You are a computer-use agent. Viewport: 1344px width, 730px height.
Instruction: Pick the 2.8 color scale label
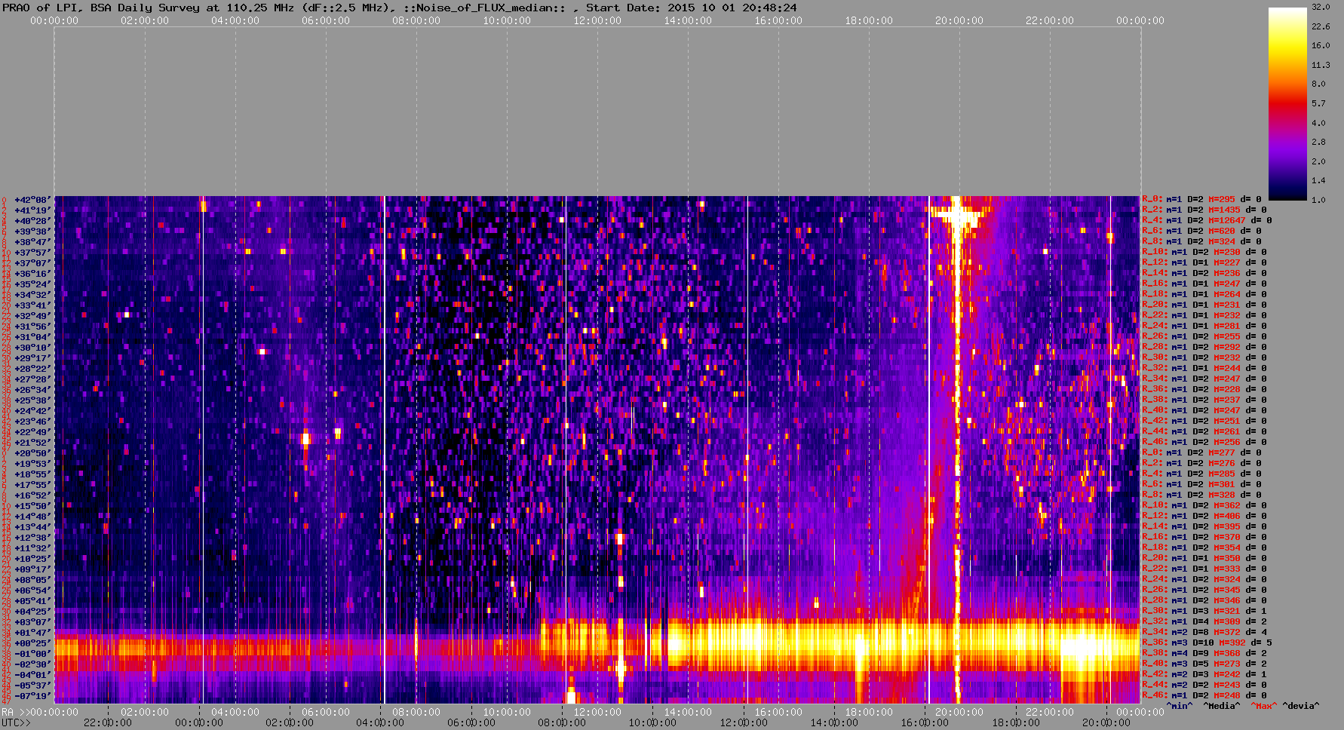[1318, 142]
